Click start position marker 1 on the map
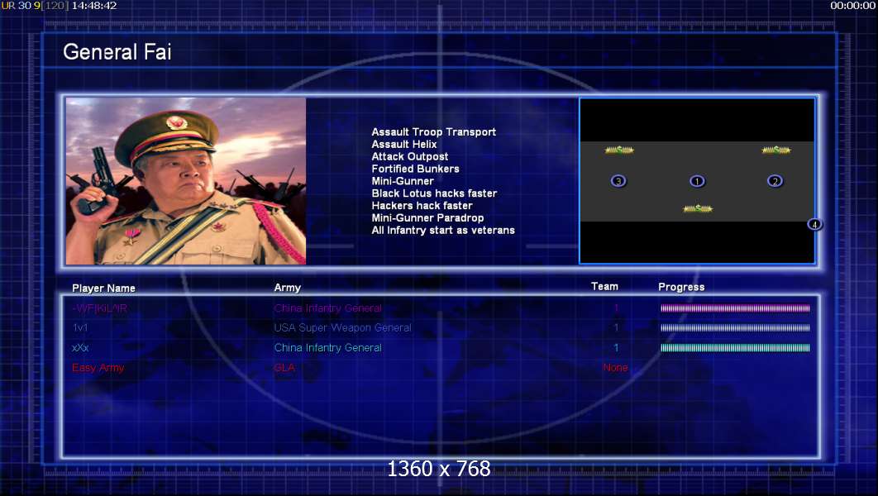Screen dimensions: 878x496 click(x=697, y=181)
